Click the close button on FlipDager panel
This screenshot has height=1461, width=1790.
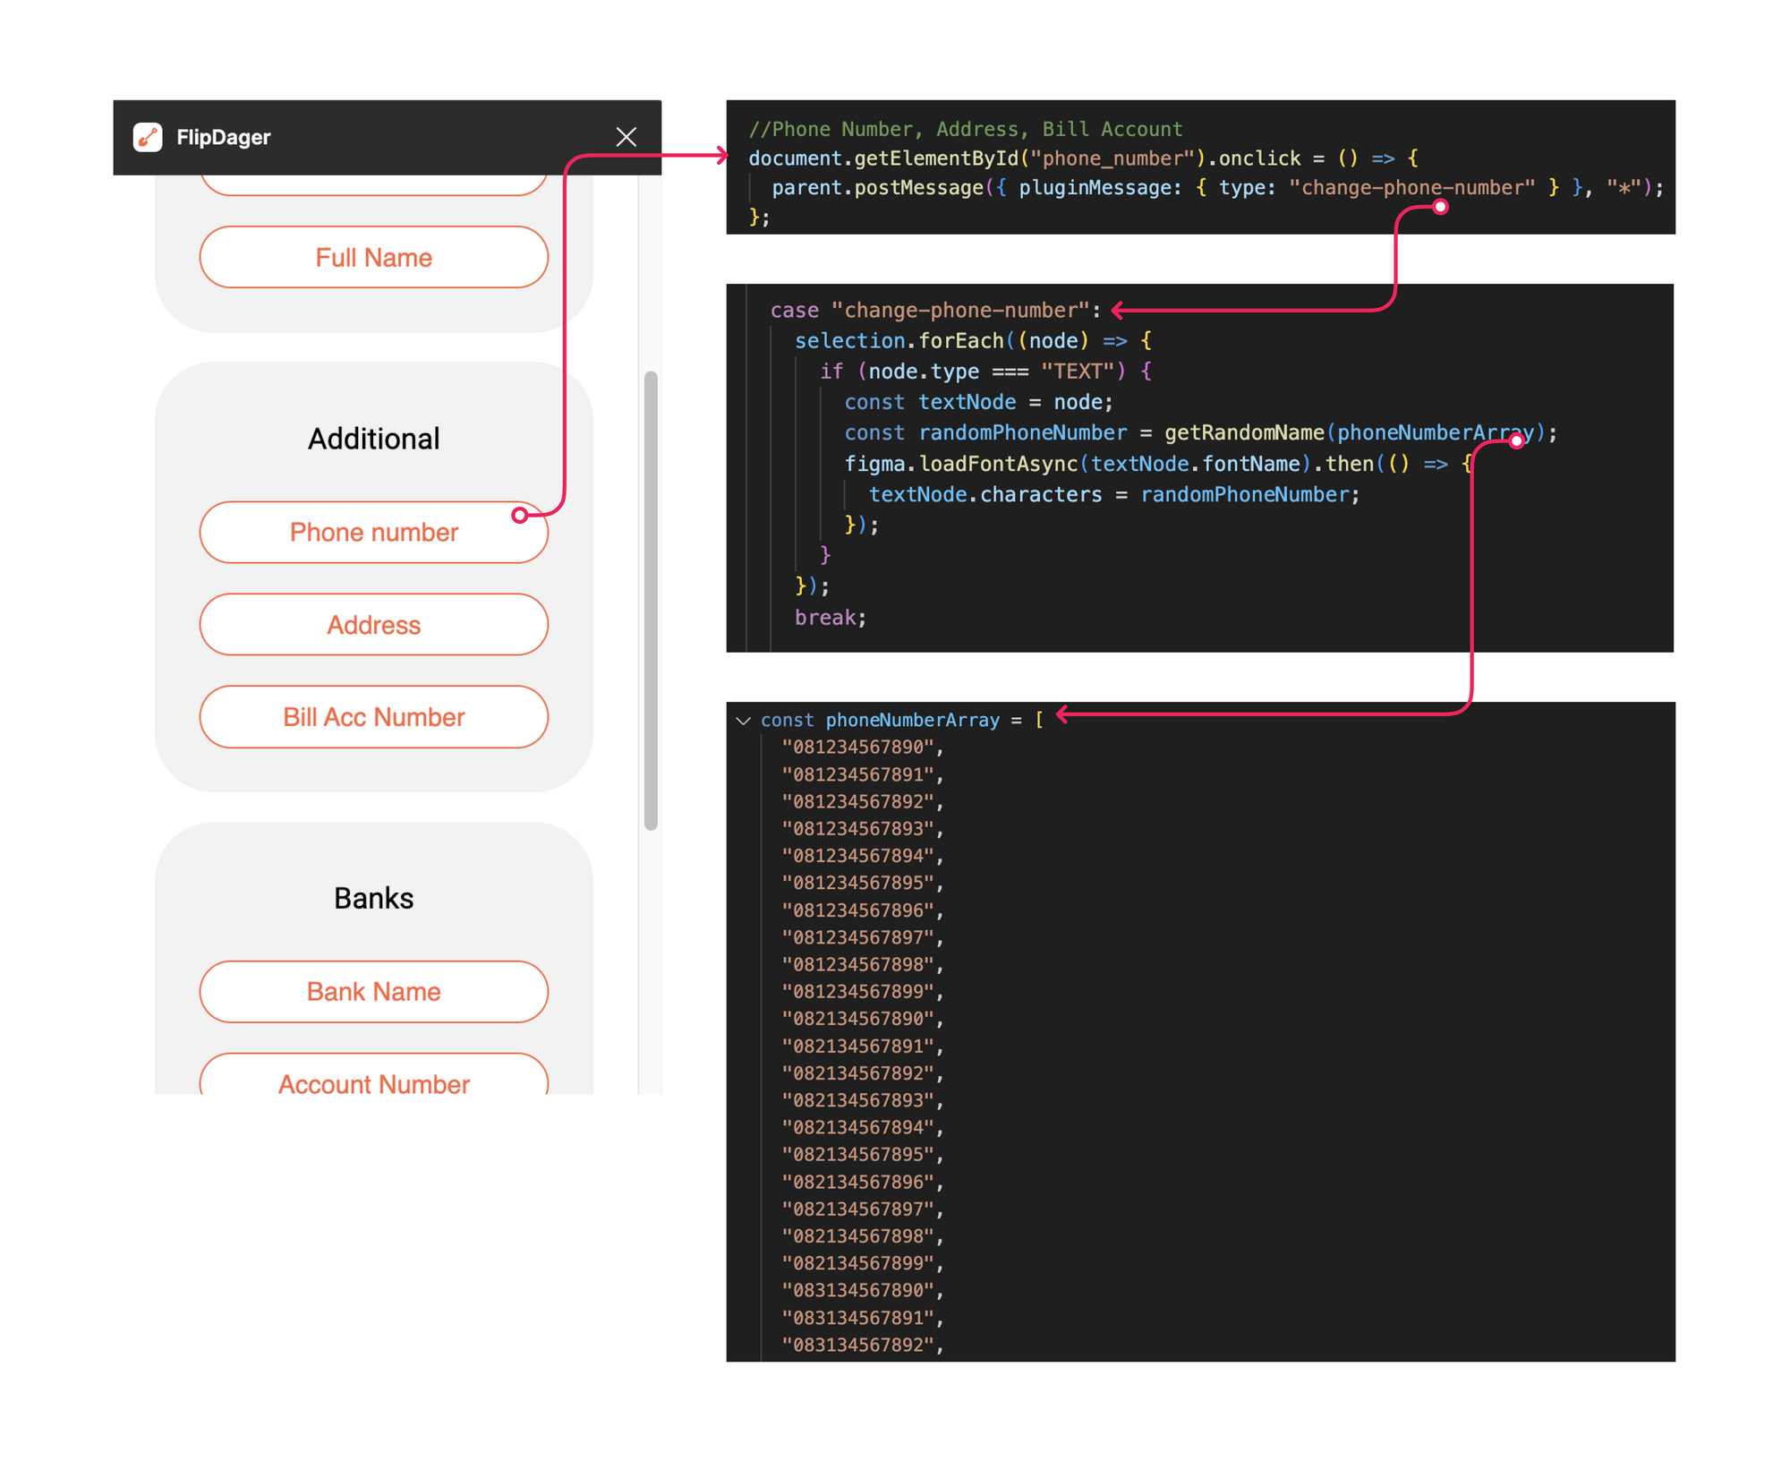click(x=627, y=137)
